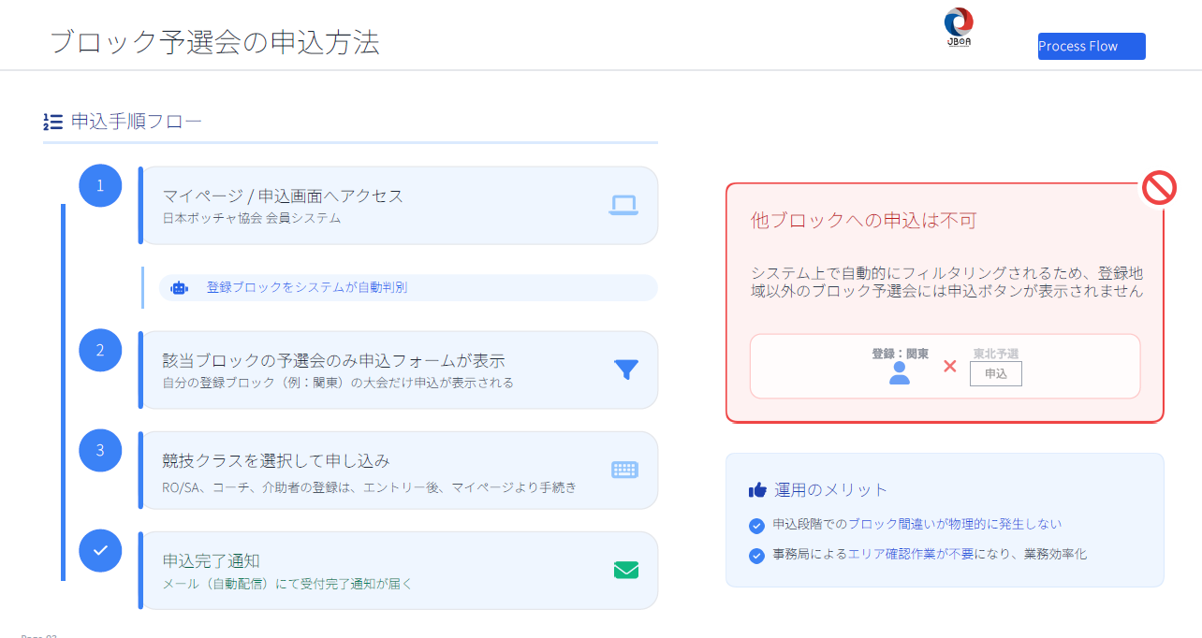Click the Process Flow button
This screenshot has height=638, width=1202.
point(1092,46)
